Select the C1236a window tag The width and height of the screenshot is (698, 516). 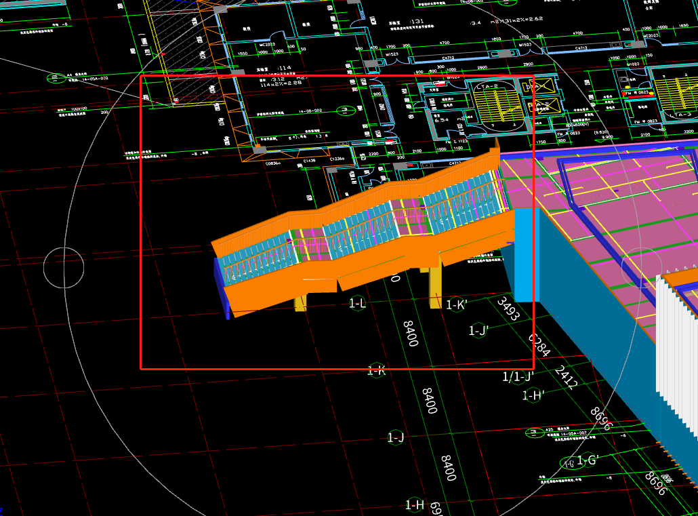(337, 159)
